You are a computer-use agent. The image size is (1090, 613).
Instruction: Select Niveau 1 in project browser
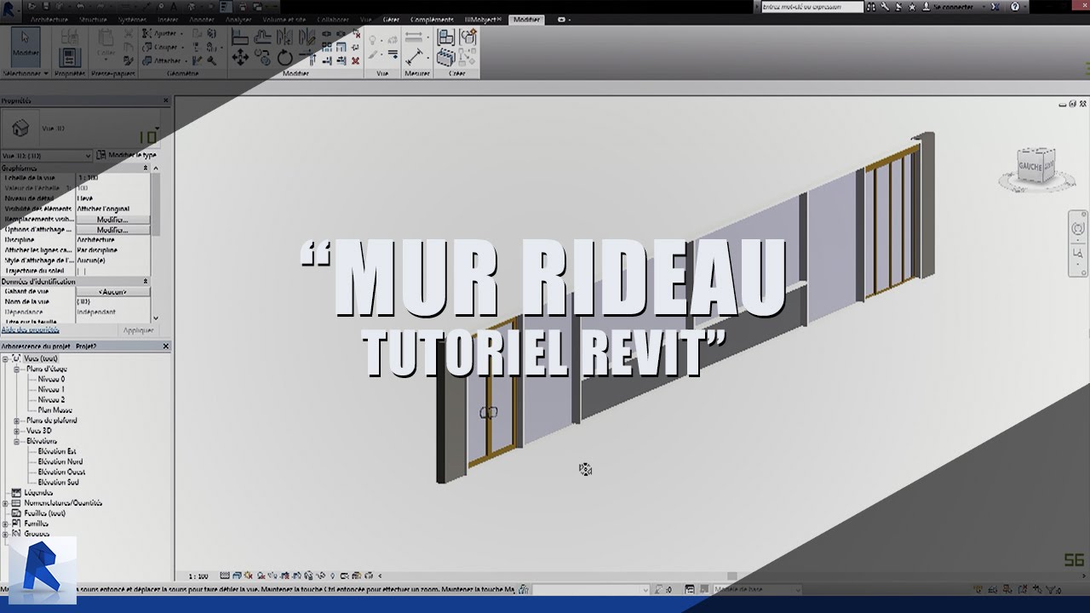pyautogui.click(x=51, y=389)
